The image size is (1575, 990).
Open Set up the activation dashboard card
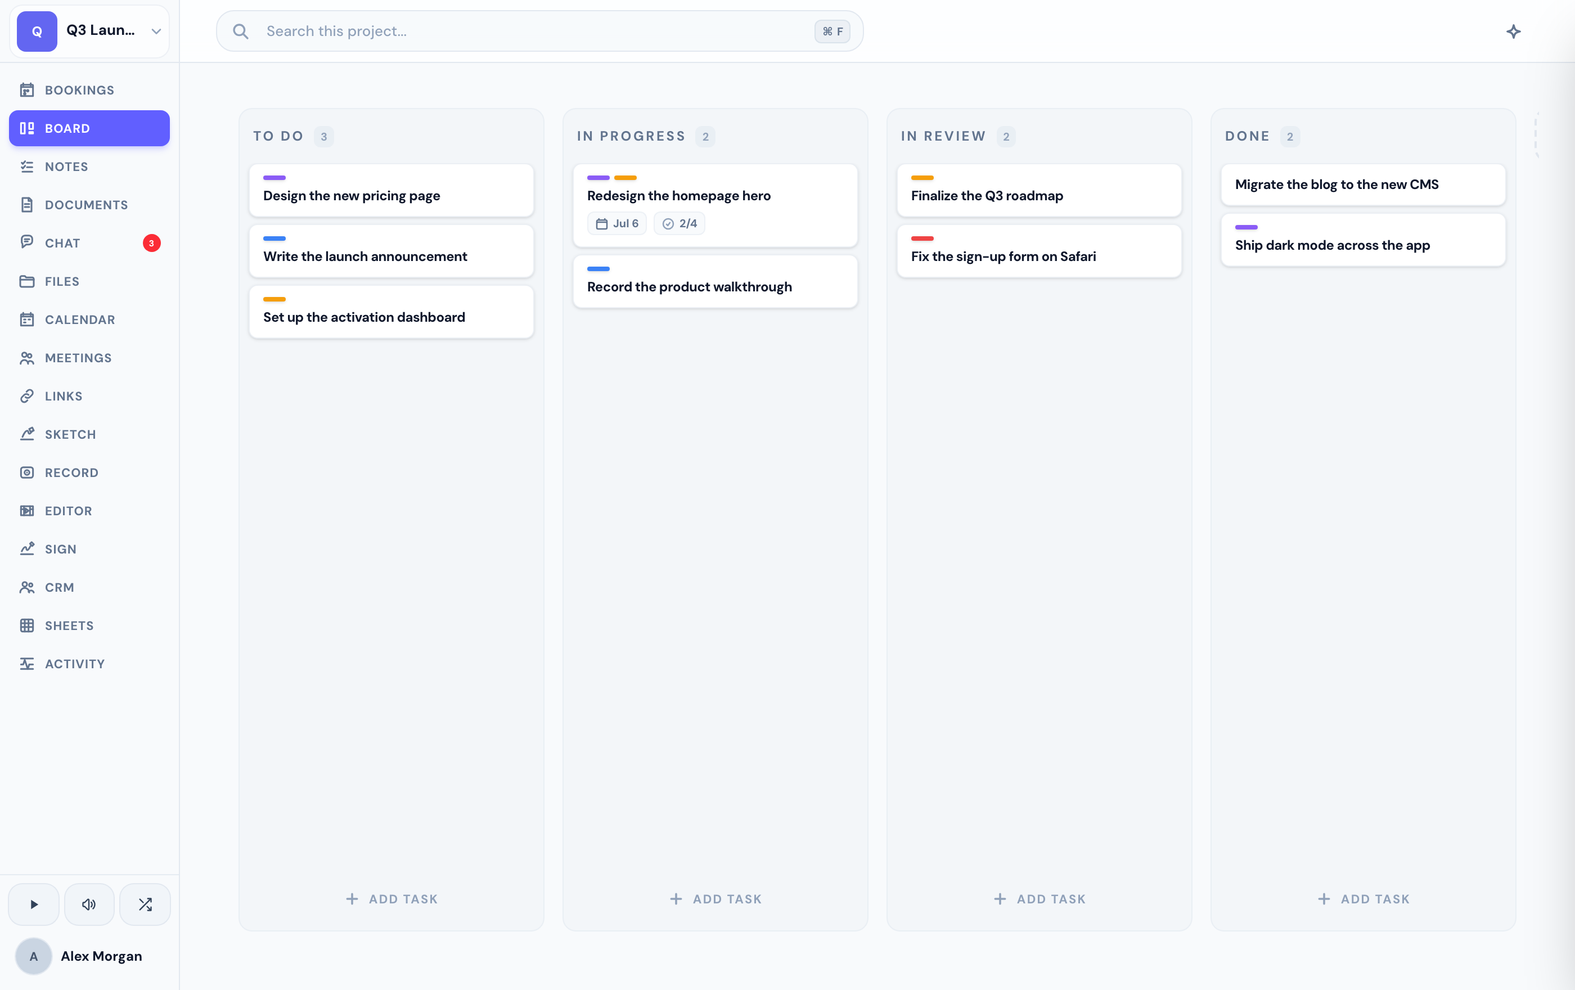[391, 312]
